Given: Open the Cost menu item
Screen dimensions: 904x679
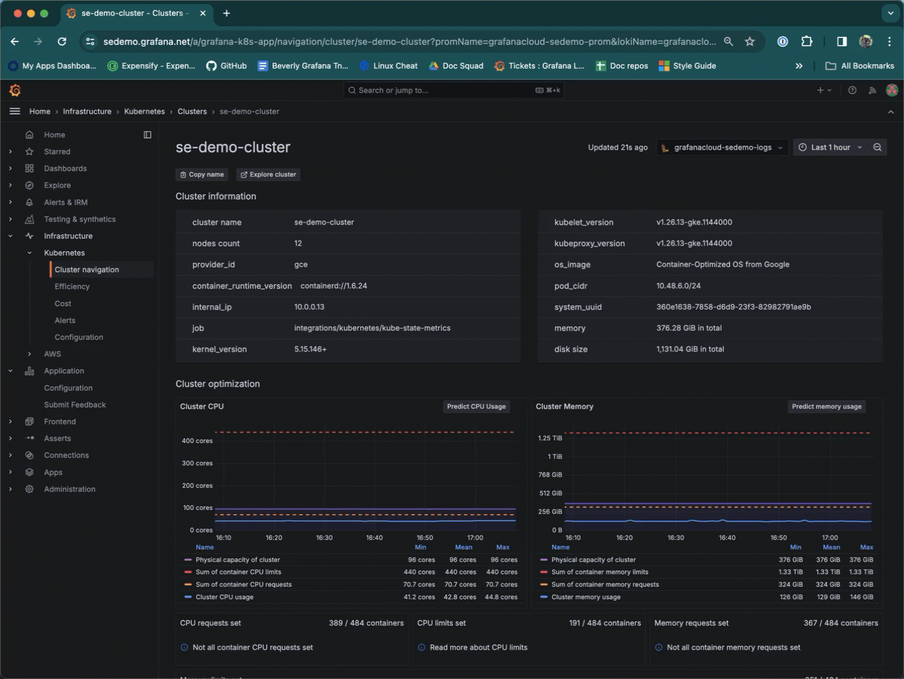Looking at the screenshot, I should [63, 304].
